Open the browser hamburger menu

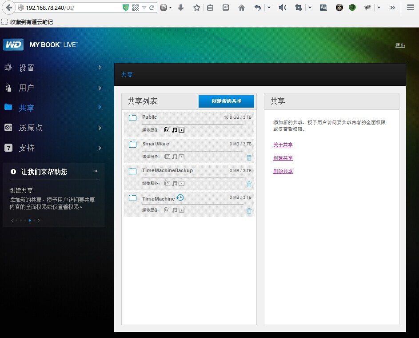tap(411, 8)
